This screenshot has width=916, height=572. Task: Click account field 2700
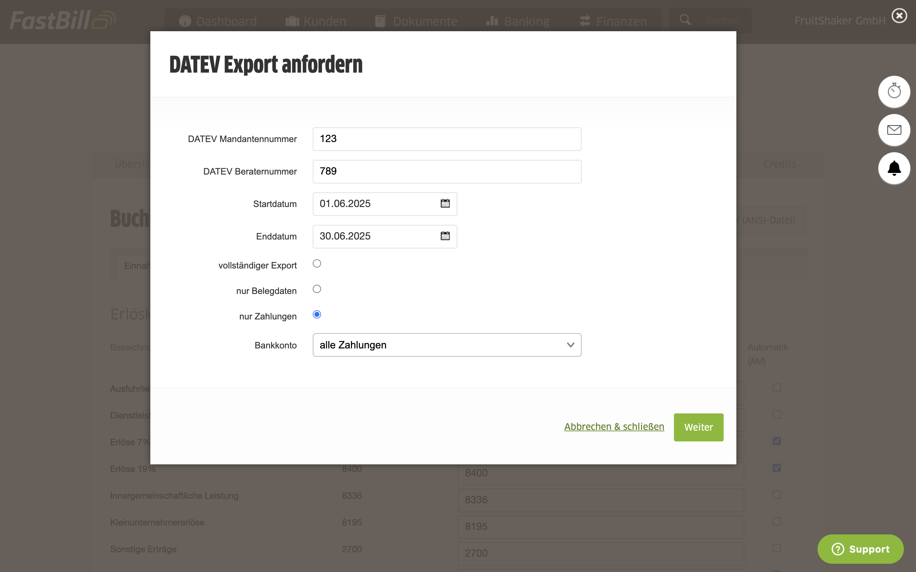tap(601, 554)
